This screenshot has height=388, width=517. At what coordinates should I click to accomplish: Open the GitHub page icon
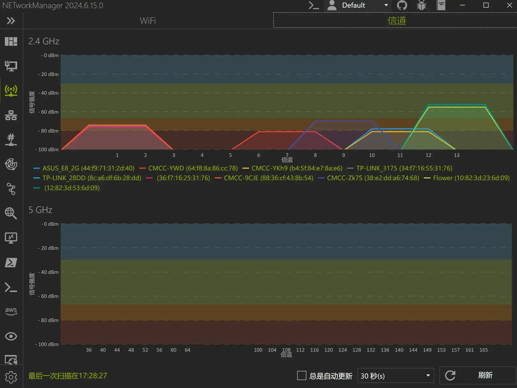click(402, 5)
